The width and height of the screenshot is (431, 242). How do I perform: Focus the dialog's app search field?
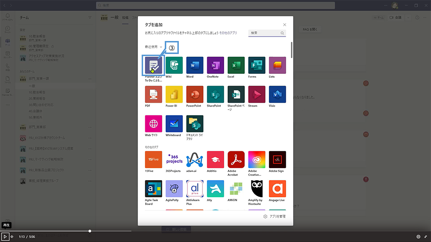pos(267,33)
